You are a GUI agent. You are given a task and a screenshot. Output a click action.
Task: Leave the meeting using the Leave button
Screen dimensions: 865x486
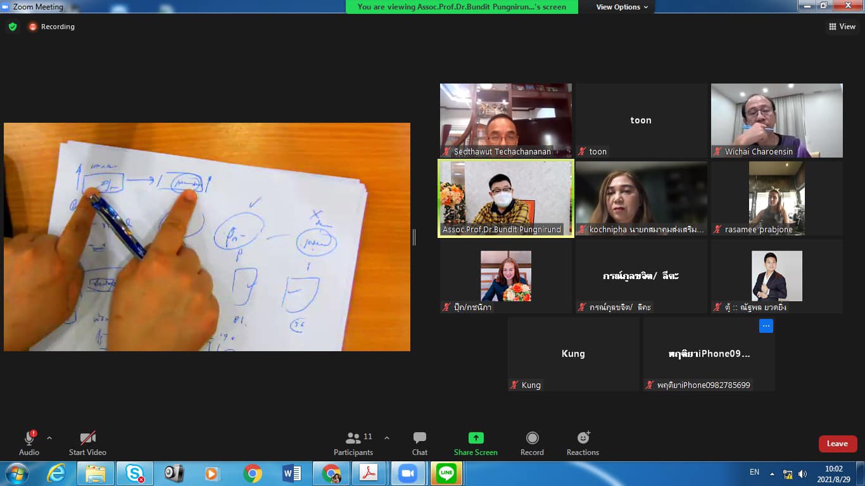(x=837, y=444)
